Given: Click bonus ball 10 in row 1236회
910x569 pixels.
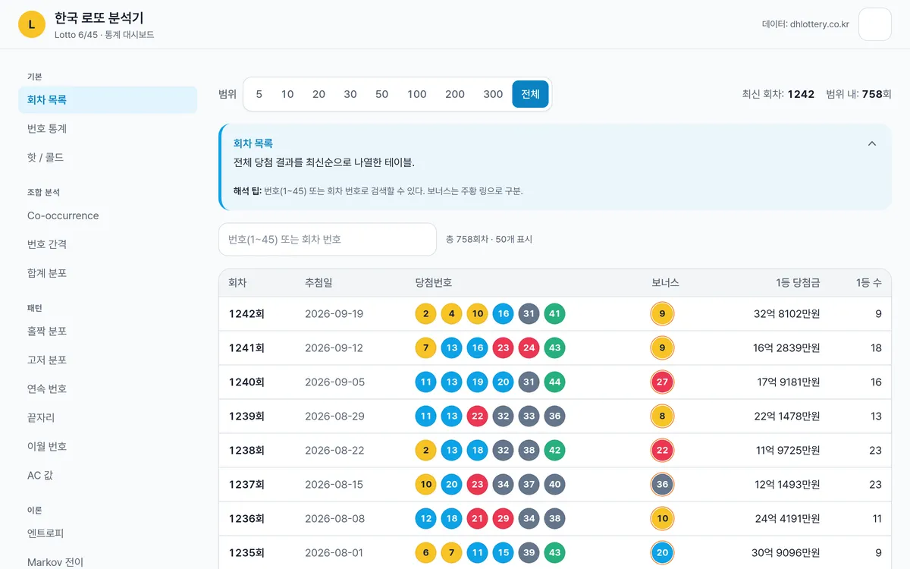Looking at the screenshot, I should 662,518.
